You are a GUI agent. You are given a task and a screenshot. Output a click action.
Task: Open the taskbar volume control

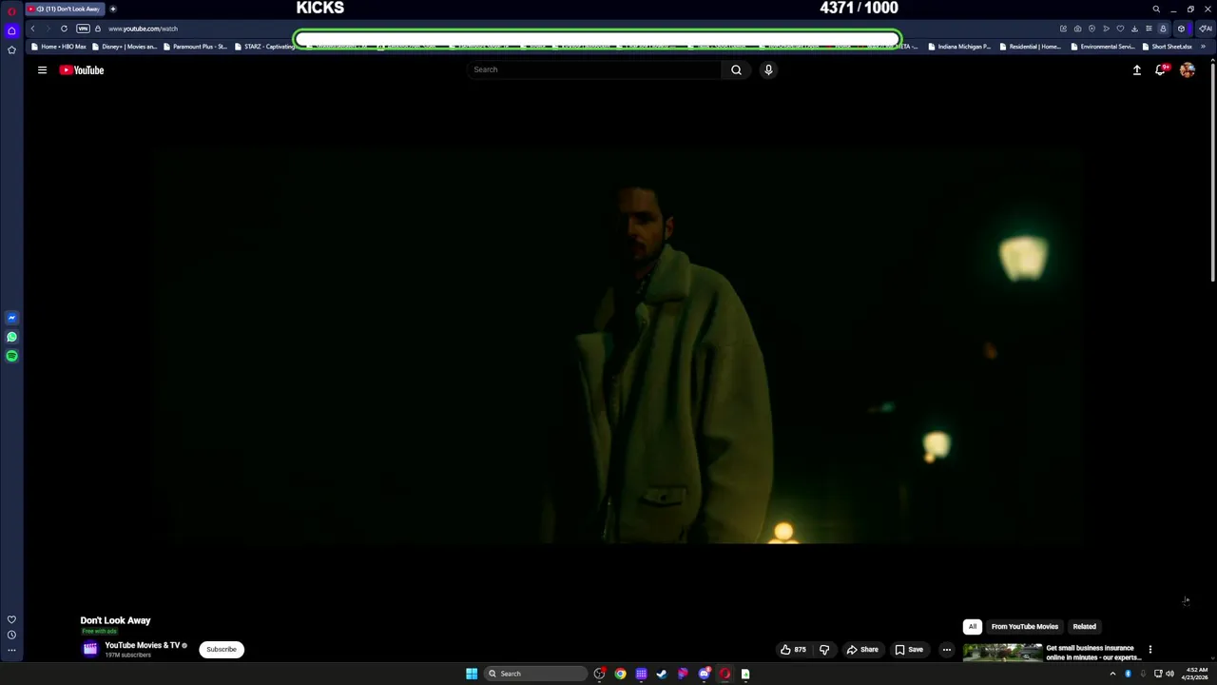click(x=1169, y=674)
